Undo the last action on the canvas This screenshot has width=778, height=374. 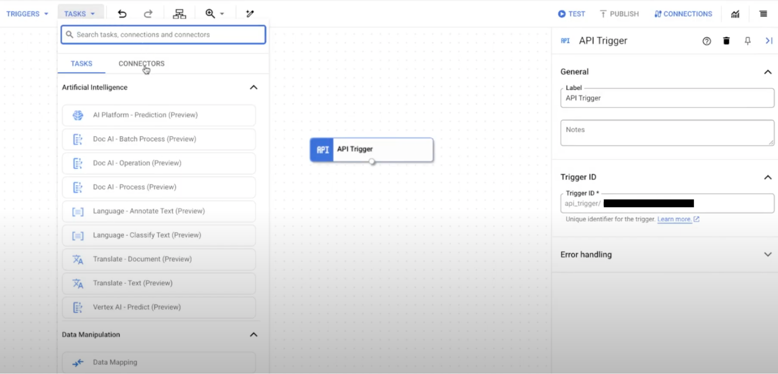pyautogui.click(x=122, y=14)
